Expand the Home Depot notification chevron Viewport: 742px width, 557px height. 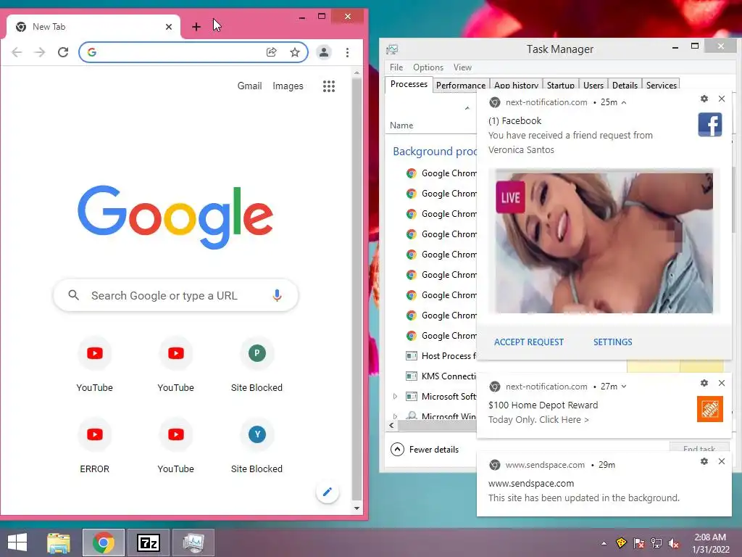click(624, 387)
